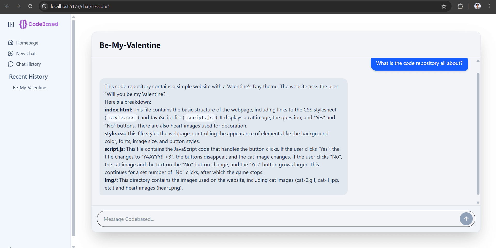
Task: Open the browser extensions puzzle icon
Action: pos(461,6)
